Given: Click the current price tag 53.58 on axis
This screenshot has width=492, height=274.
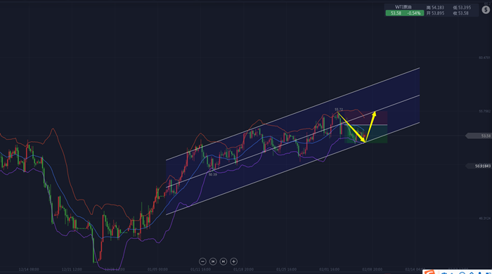Looking at the screenshot, I should tap(479, 136).
